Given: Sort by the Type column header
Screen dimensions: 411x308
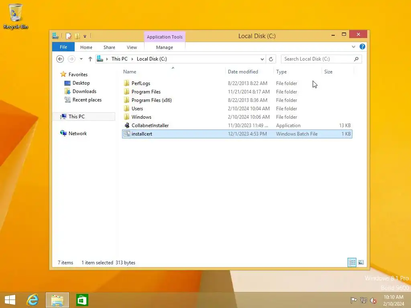Looking at the screenshot, I should pyautogui.click(x=281, y=72).
